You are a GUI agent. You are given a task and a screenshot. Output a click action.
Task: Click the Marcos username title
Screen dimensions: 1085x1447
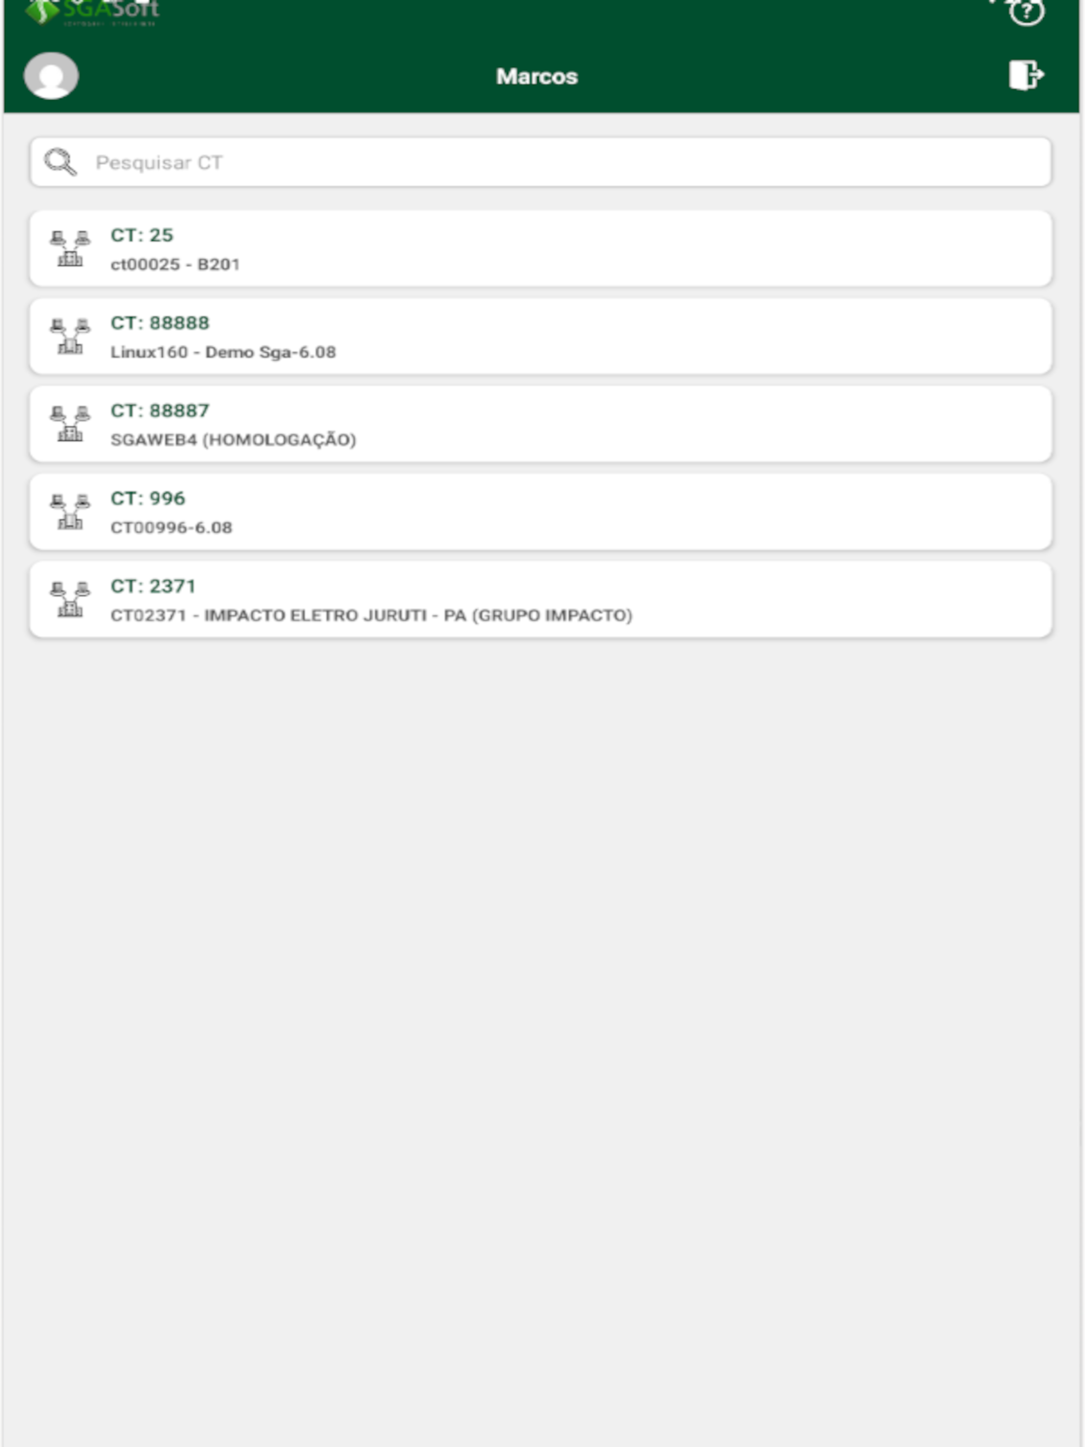pos(537,77)
